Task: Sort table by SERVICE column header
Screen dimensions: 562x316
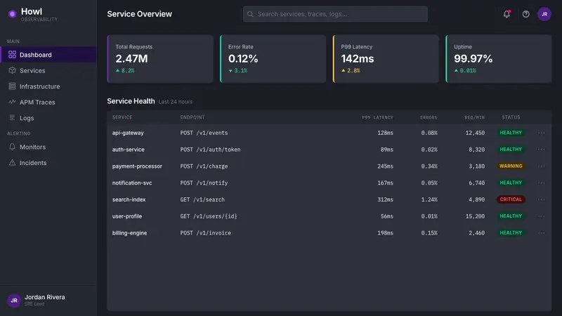Action: 122,117
